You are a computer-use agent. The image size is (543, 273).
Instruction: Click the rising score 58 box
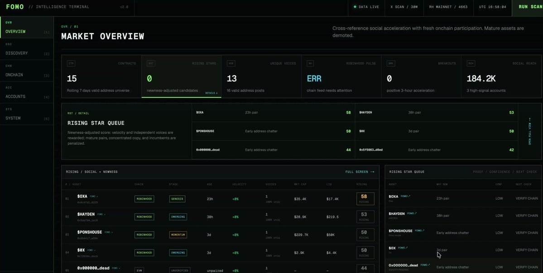[x=365, y=199]
